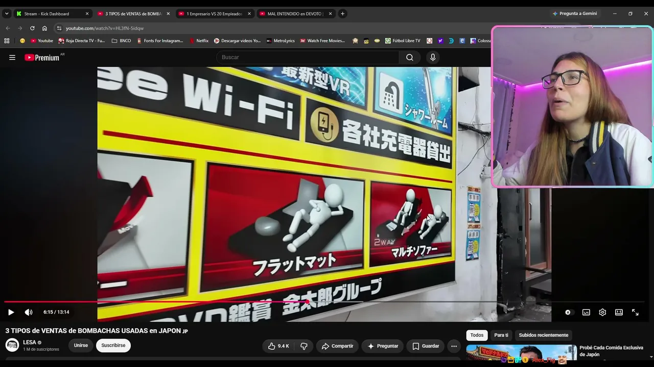Open Fonts For Instagram bookmark
The image size is (654, 367).
coord(160,41)
